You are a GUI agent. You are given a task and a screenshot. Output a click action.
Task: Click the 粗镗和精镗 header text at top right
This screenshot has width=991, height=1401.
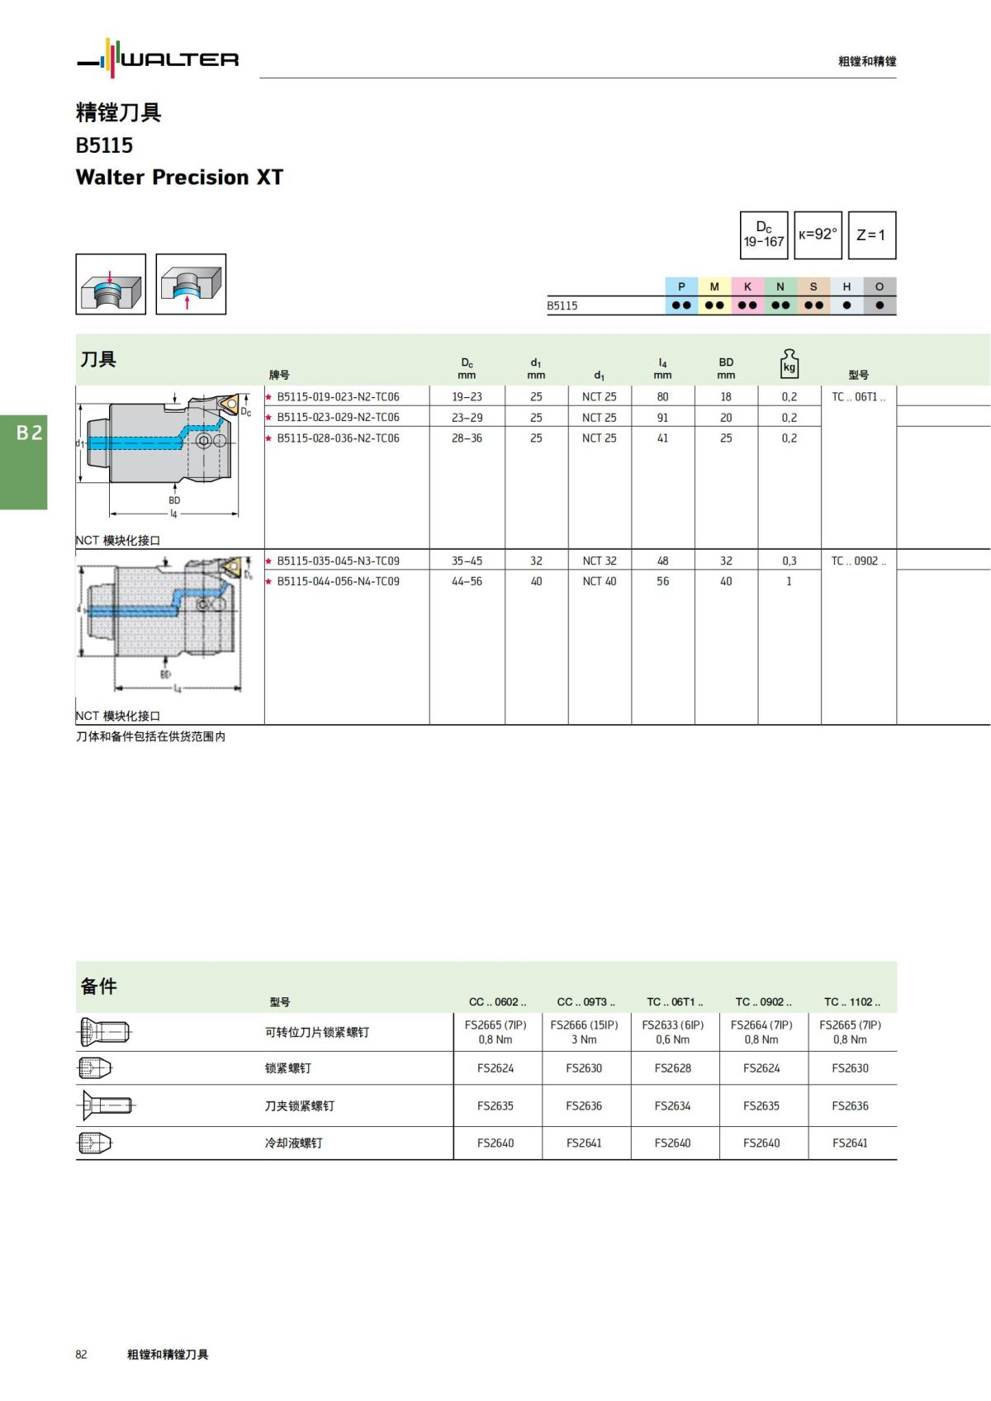(867, 61)
